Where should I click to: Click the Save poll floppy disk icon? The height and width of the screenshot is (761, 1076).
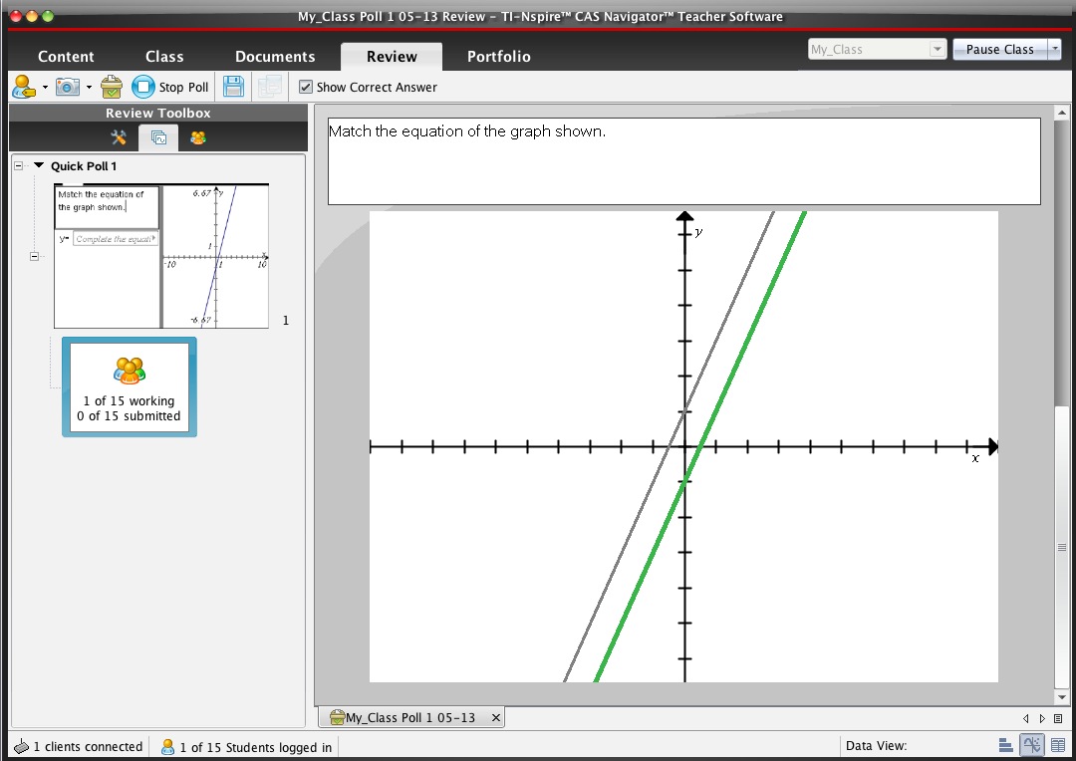click(233, 87)
